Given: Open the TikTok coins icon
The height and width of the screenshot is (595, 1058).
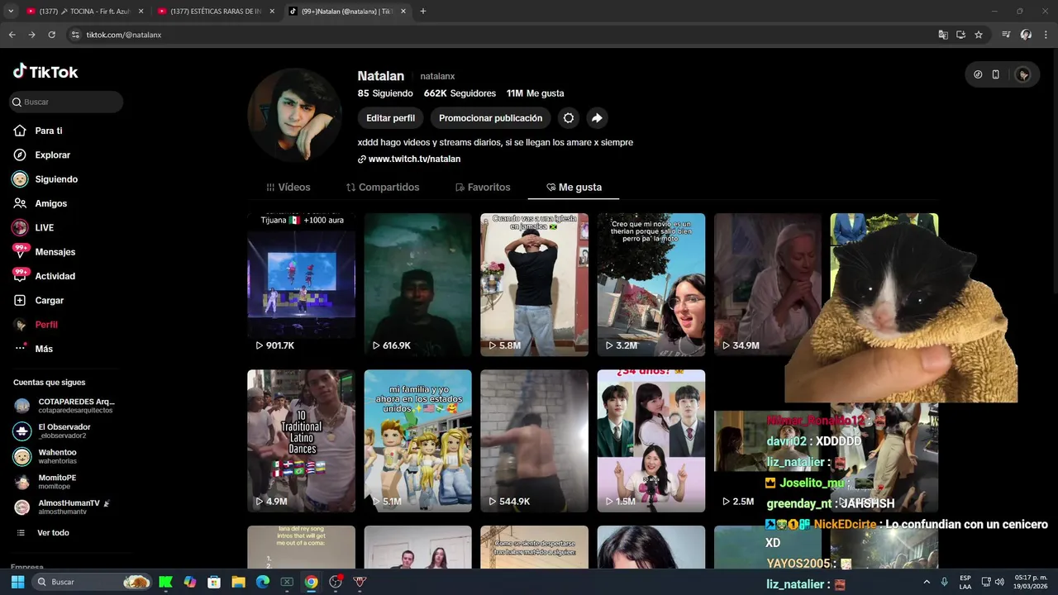Looking at the screenshot, I should tap(979, 74).
